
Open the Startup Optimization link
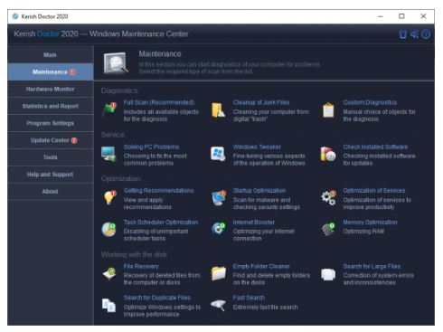pos(259,191)
